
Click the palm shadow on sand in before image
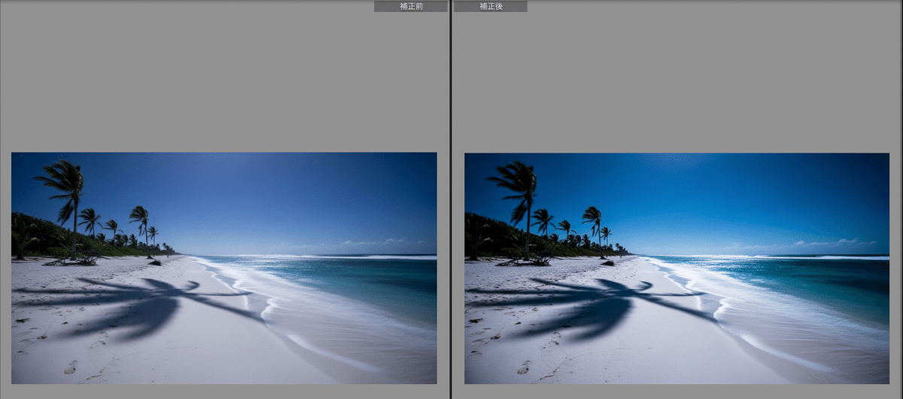(150, 301)
